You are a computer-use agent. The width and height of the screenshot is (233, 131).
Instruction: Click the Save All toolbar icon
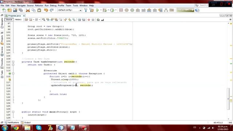coord(21,10)
